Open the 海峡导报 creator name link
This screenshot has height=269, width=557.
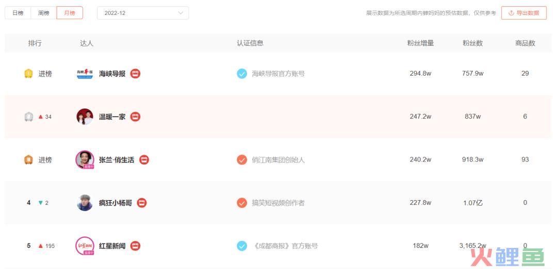[x=112, y=74]
